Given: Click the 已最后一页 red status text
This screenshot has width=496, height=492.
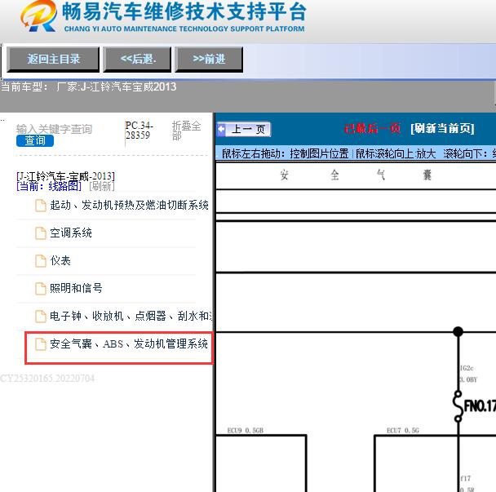Looking at the screenshot, I should (372, 128).
